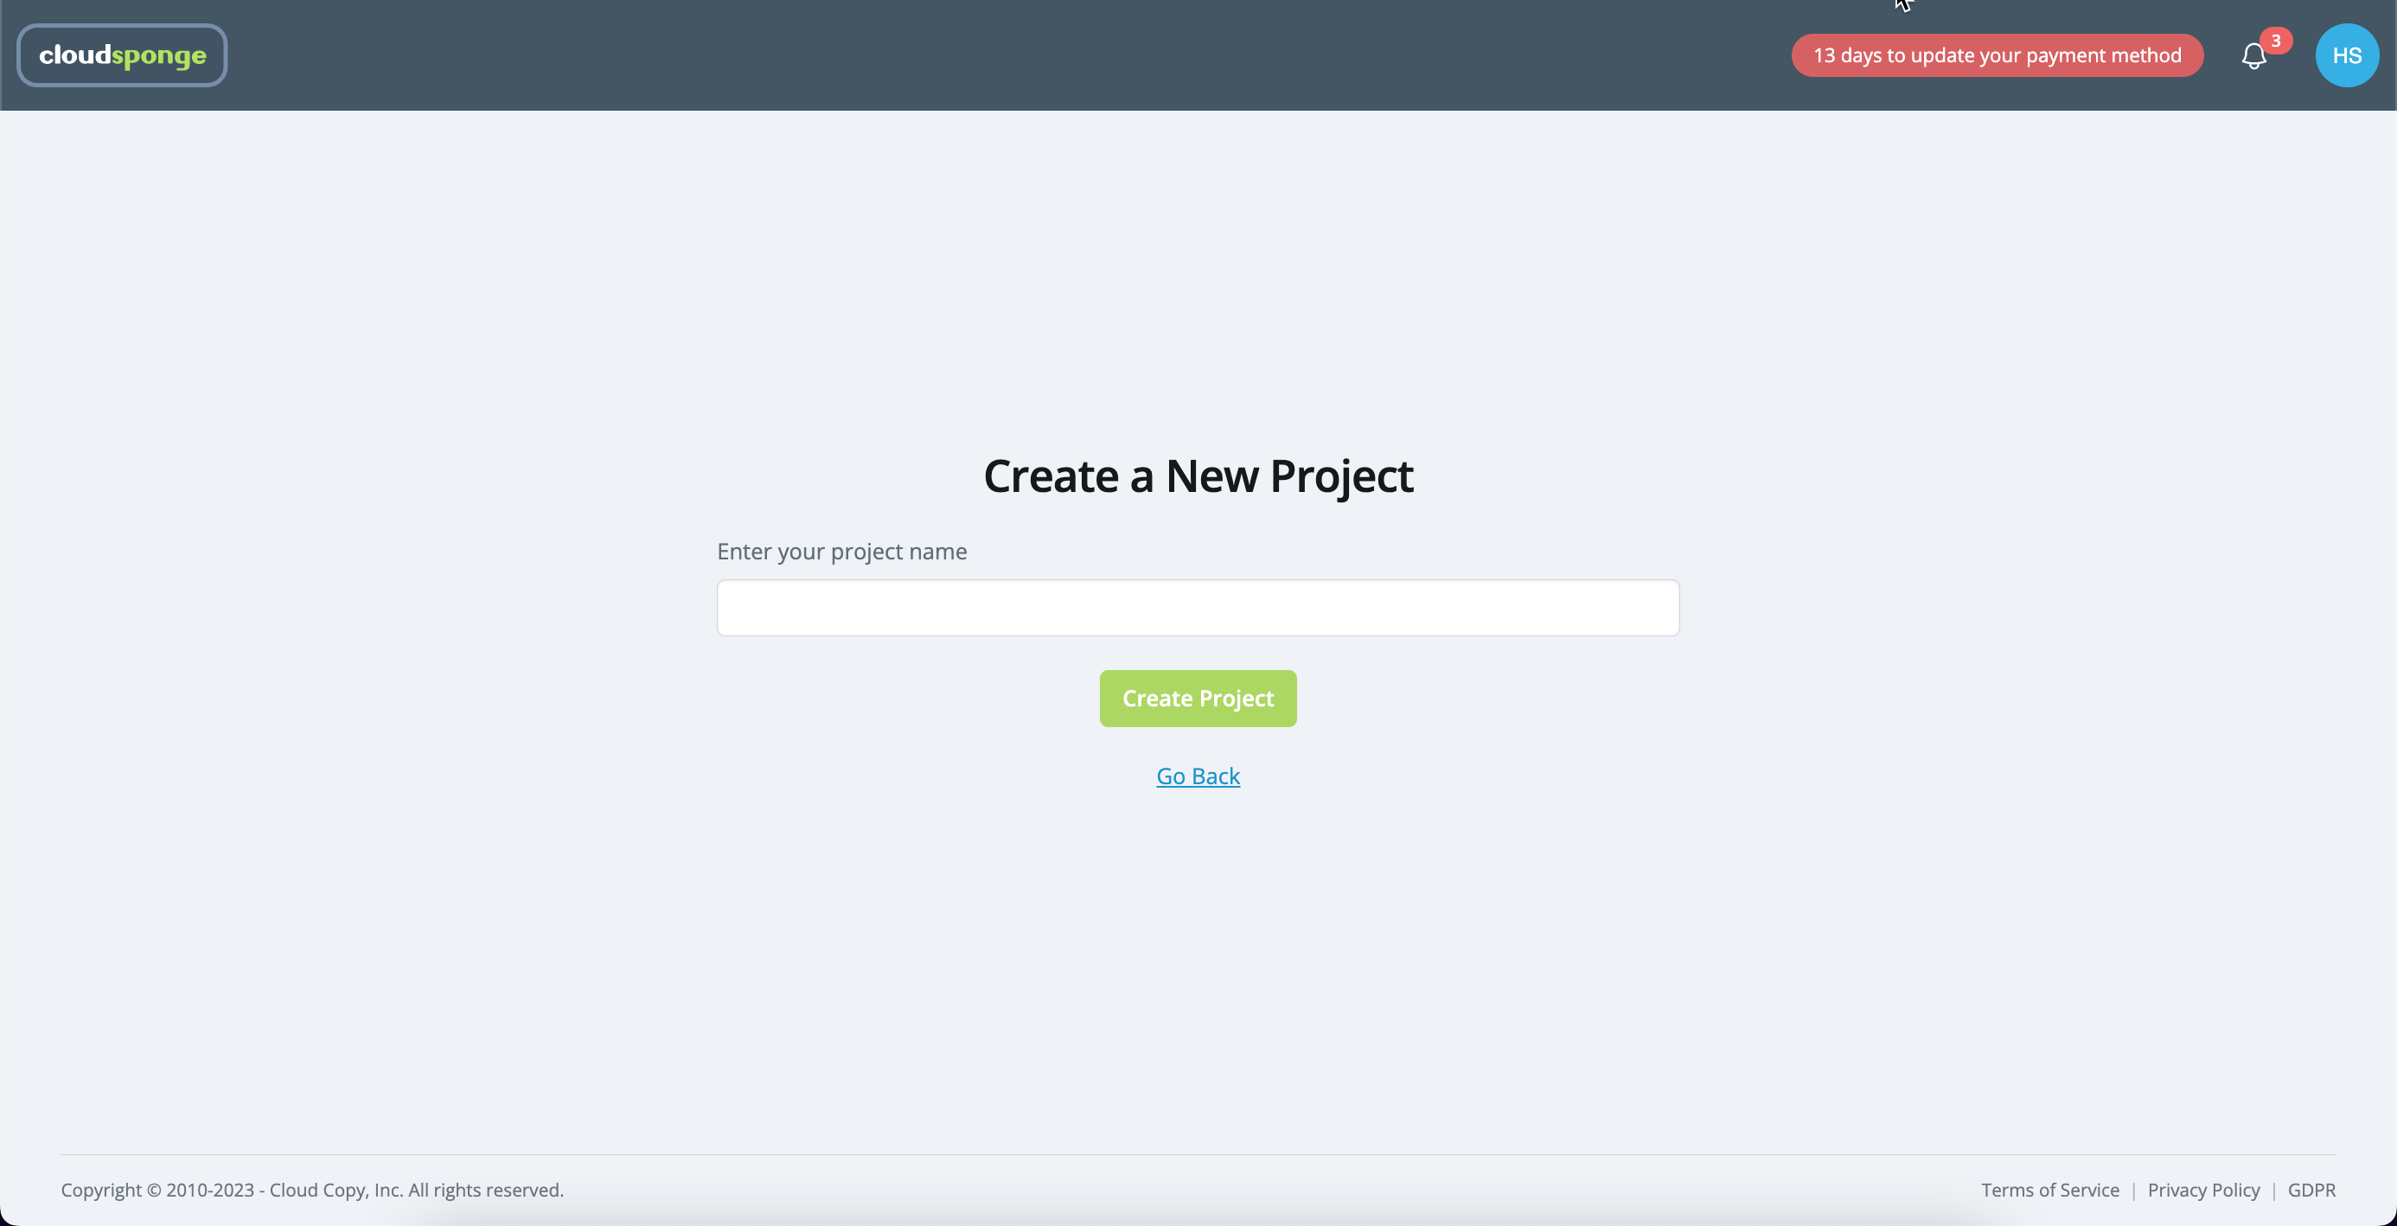The height and width of the screenshot is (1226, 2397).
Task: Open the notifications bell
Action: [2253, 57]
